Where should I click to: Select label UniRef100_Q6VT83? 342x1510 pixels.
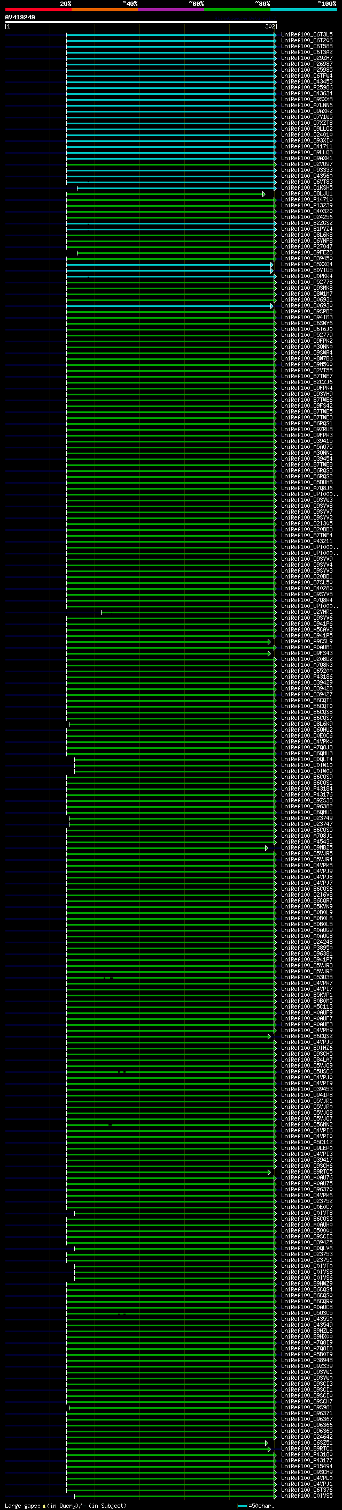(307, 182)
